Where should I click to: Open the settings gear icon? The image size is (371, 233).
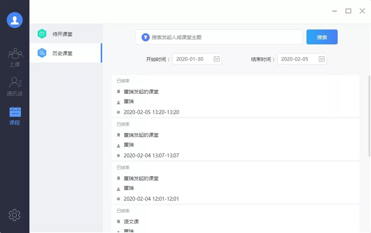[x=15, y=215]
